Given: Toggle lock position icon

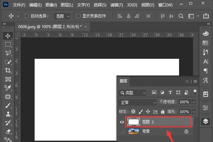Looking at the screenshot, I should tap(148, 112).
